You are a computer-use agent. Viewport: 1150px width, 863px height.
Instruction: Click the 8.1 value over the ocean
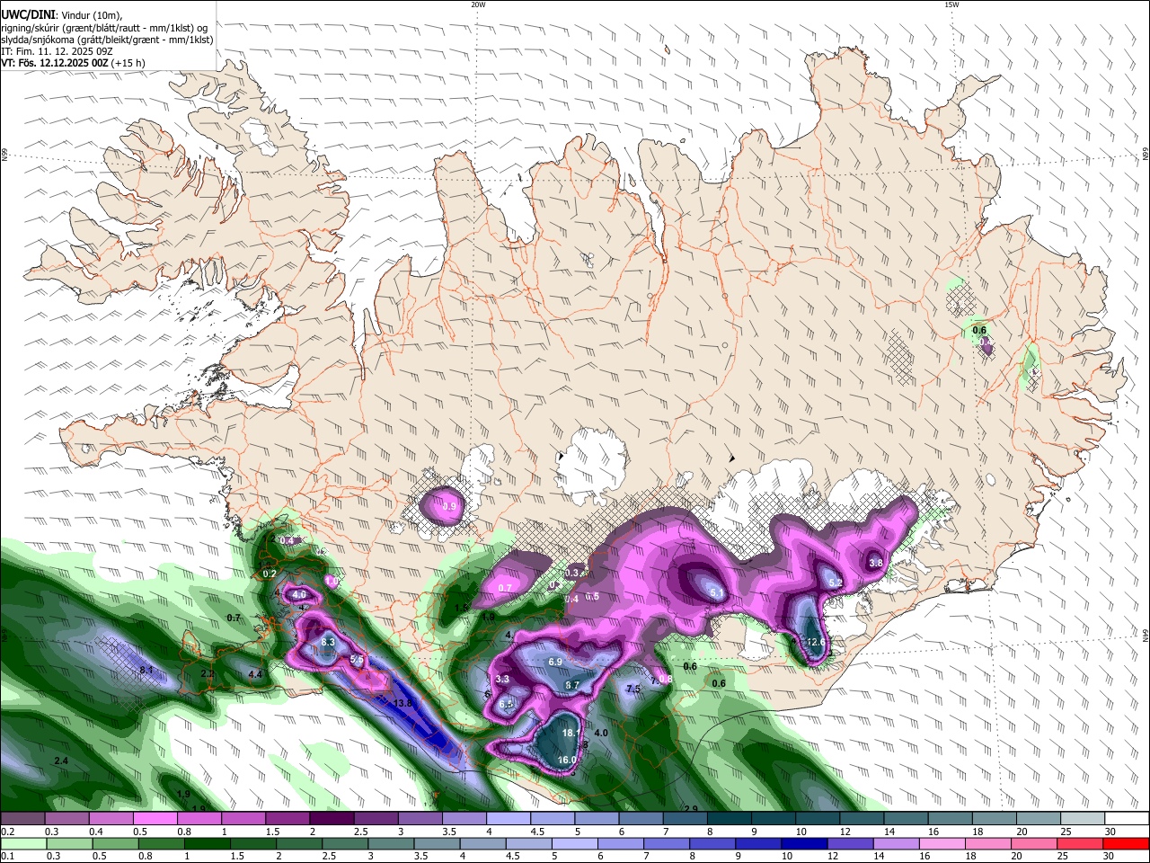click(x=146, y=671)
